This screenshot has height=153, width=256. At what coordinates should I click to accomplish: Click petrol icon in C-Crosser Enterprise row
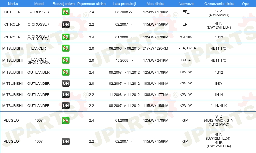65,37
